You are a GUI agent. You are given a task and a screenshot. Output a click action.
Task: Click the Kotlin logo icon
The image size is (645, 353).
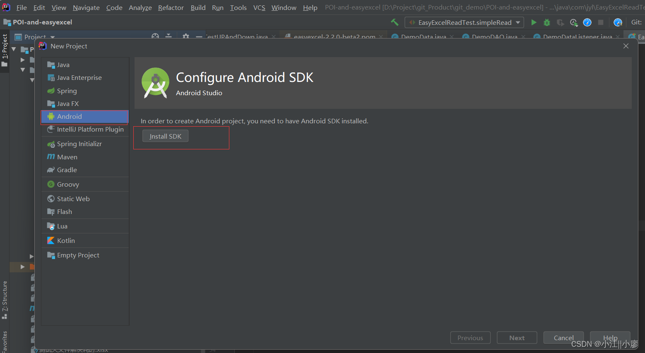coord(51,240)
